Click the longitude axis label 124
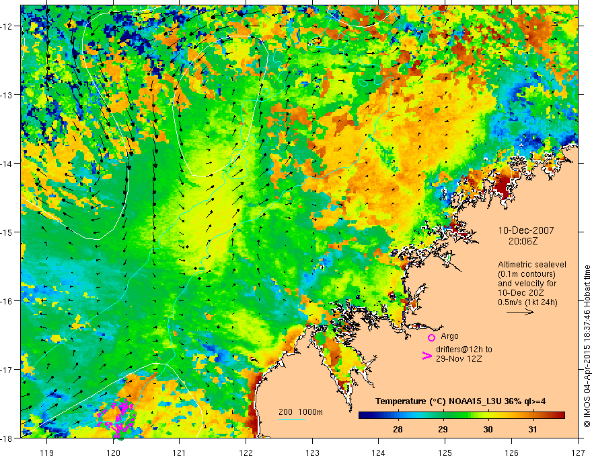This screenshot has width=592, height=458. 379,453
